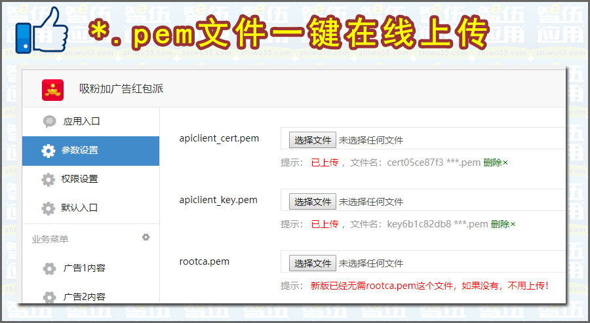The height and width of the screenshot is (323, 590).
Task: Click the 吸粉加广告红包派 app title
Action: coord(121,89)
